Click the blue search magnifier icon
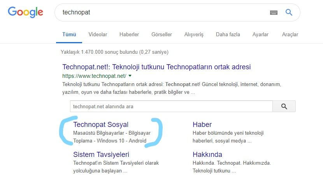The height and width of the screenshot is (190, 323). point(289,12)
